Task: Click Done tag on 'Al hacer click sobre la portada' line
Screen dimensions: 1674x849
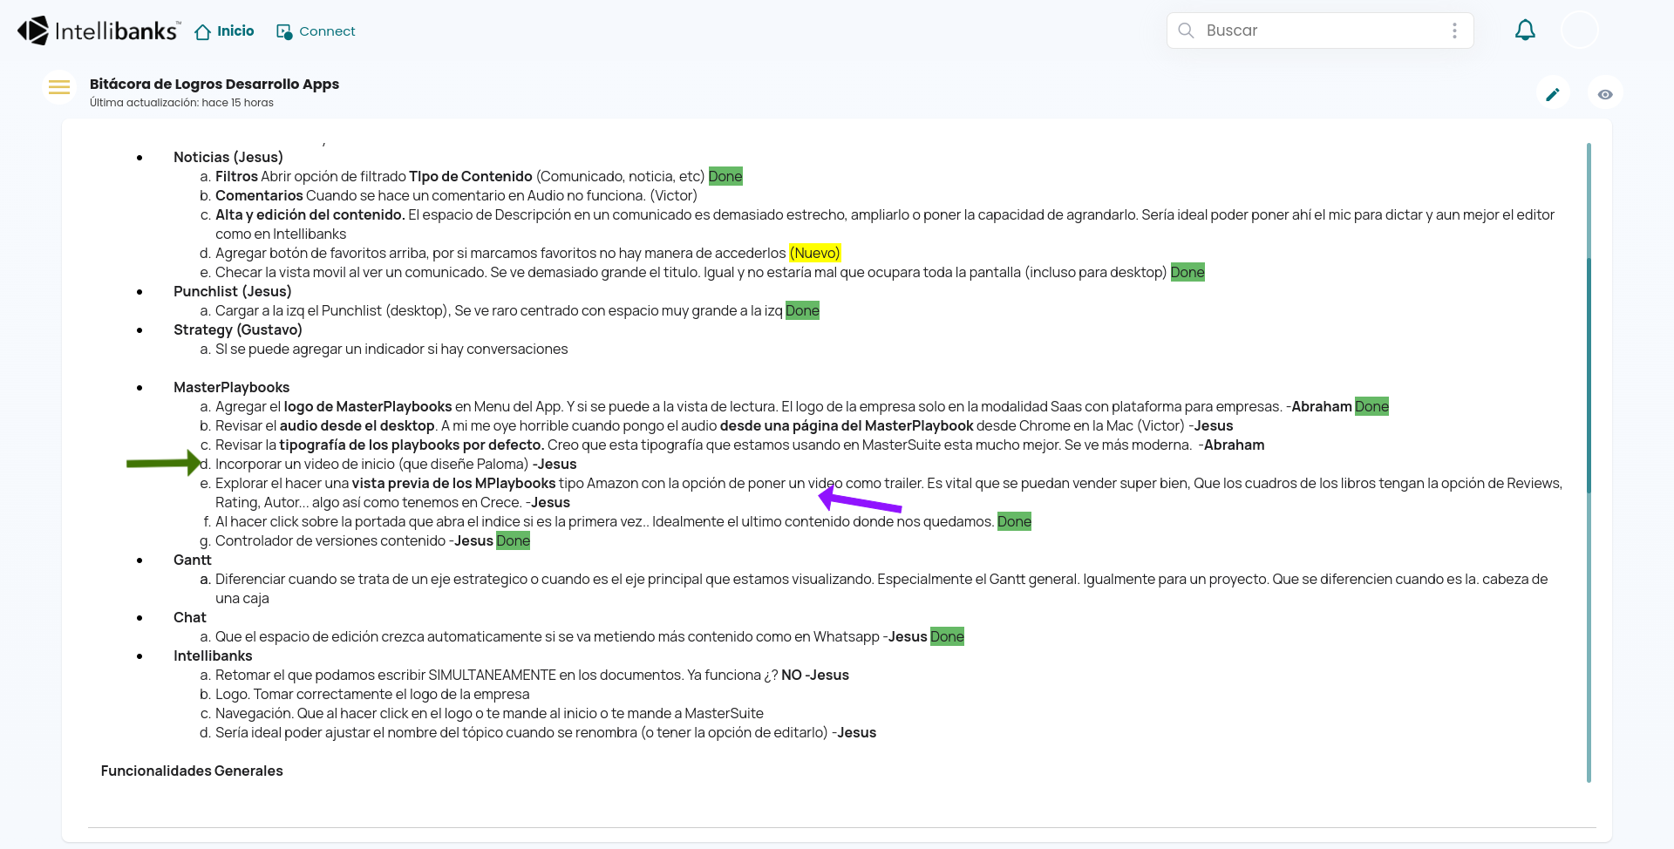Action: (1014, 521)
